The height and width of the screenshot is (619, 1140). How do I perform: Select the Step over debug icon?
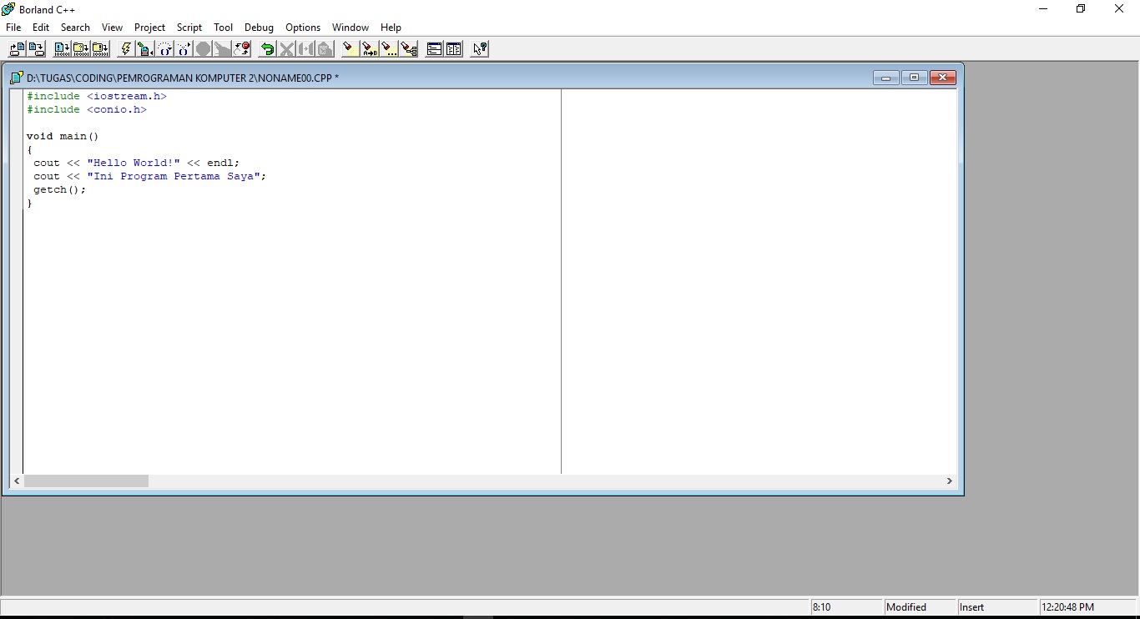164,48
